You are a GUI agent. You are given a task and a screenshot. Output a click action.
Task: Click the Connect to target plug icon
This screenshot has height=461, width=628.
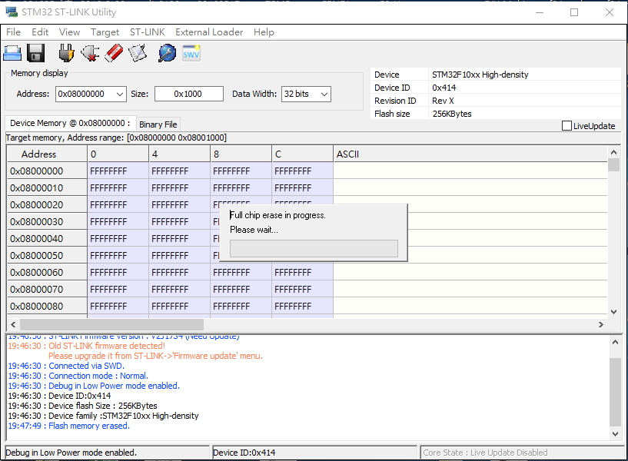coord(66,53)
